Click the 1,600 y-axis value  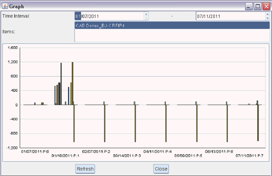pyautogui.click(x=13, y=48)
